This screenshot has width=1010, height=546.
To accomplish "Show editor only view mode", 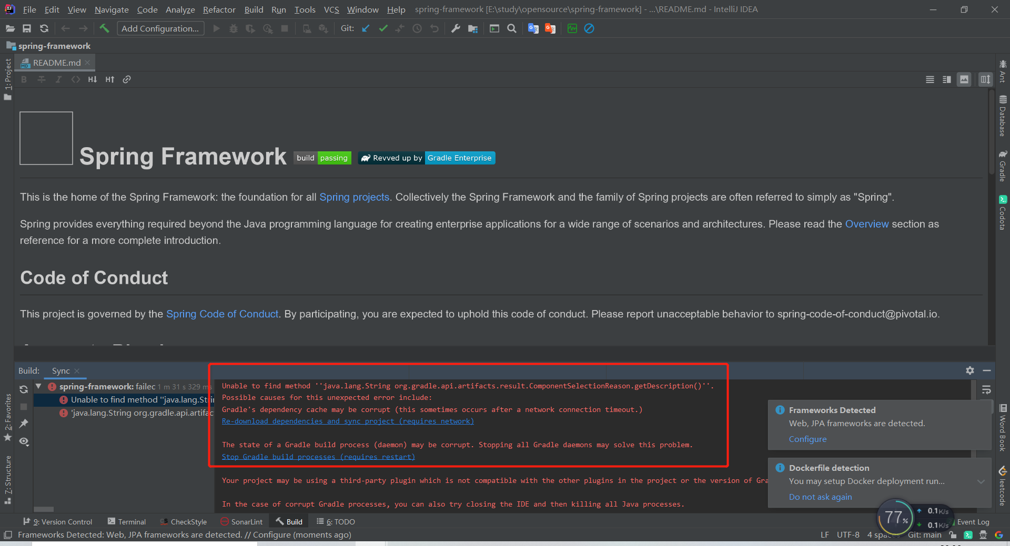I will coord(930,79).
